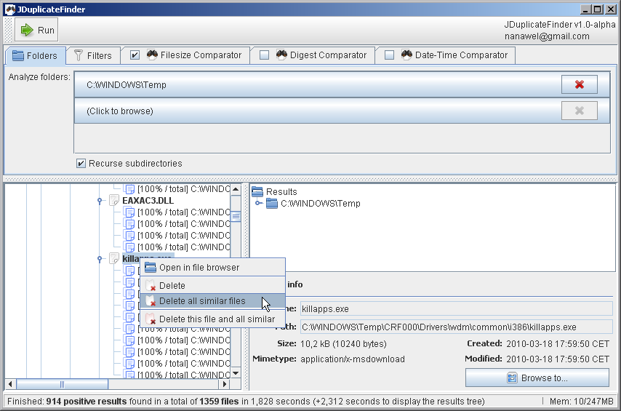Image resolution: width=621 pixels, height=411 pixels.
Task: Click the EAXAC3.DLL file icon
Action: (x=114, y=201)
